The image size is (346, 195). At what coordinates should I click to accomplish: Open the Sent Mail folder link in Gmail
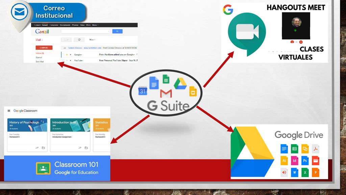pyautogui.click(x=40, y=62)
